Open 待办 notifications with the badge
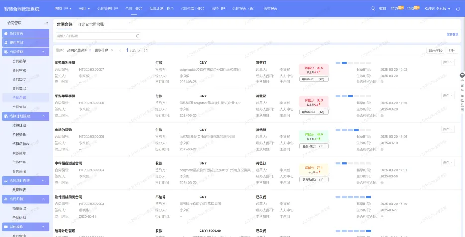The height and width of the screenshot is (237, 465). (397, 8)
